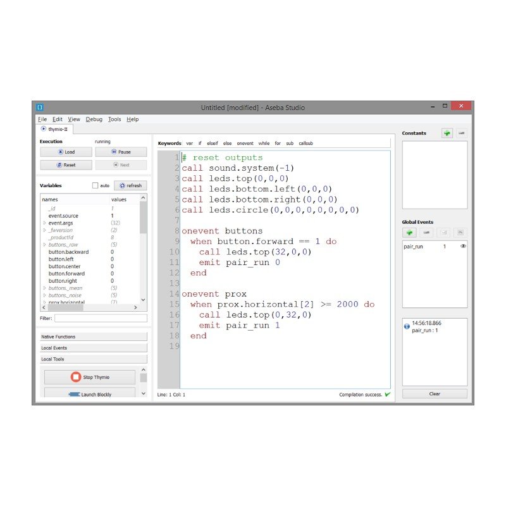Click the info icon in the event log
Image resolution: width=506 pixels, height=506 pixels.
click(407, 326)
